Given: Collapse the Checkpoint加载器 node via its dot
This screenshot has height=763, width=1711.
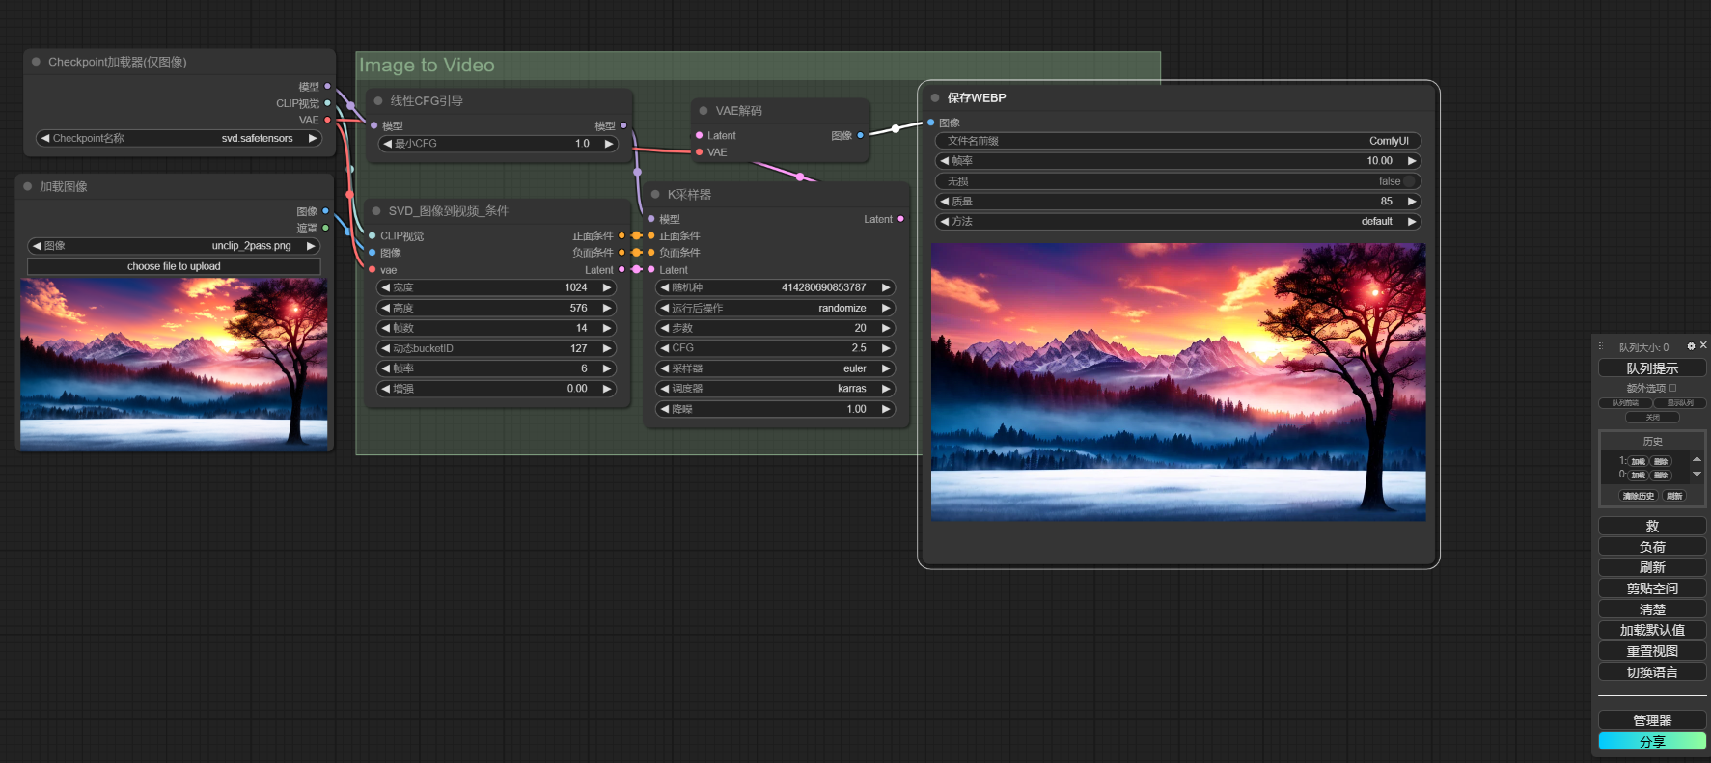Looking at the screenshot, I should click(37, 62).
